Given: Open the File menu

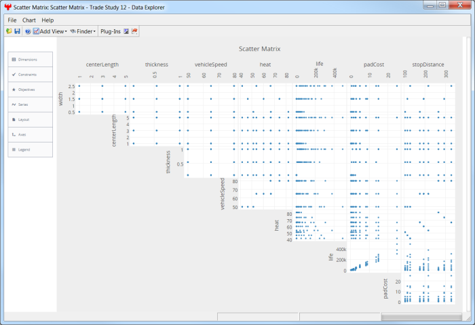Looking at the screenshot, I should pos(12,20).
